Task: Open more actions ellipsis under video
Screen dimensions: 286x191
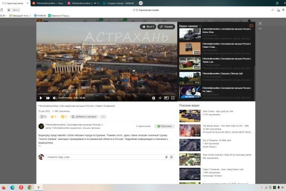Action: (103, 117)
